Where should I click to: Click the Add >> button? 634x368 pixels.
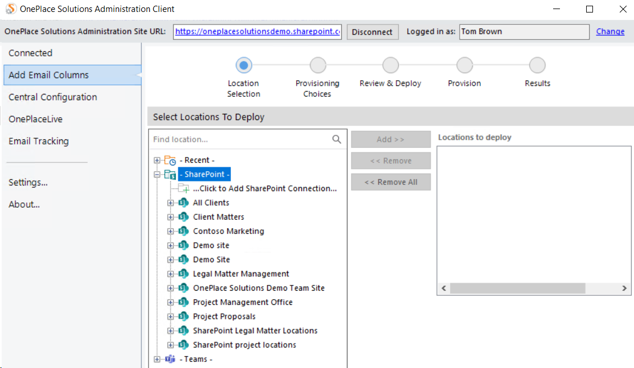[391, 139]
